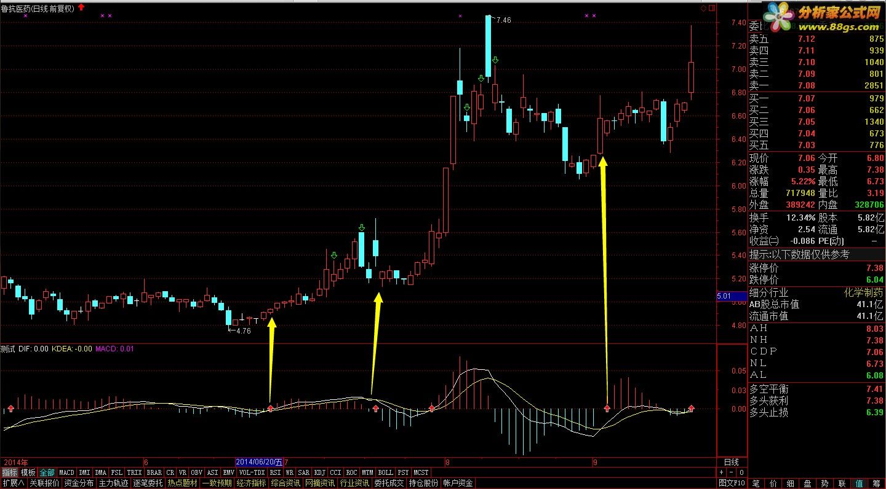The height and width of the screenshot is (489, 886).
Task: Apply the DMA indicator
Action: tap(101, 472)
